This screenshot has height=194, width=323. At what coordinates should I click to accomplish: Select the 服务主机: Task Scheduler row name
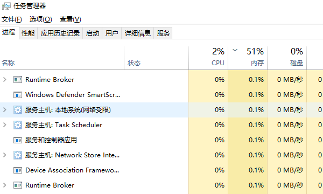point(64,125)
